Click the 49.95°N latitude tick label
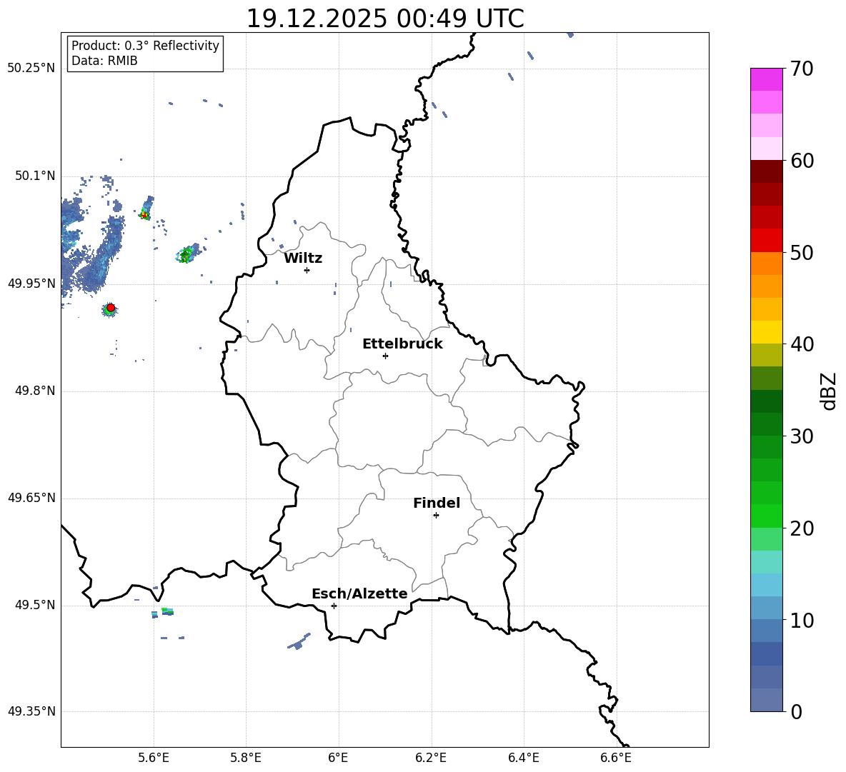846x772 pixels. click(x=31, y=284)
